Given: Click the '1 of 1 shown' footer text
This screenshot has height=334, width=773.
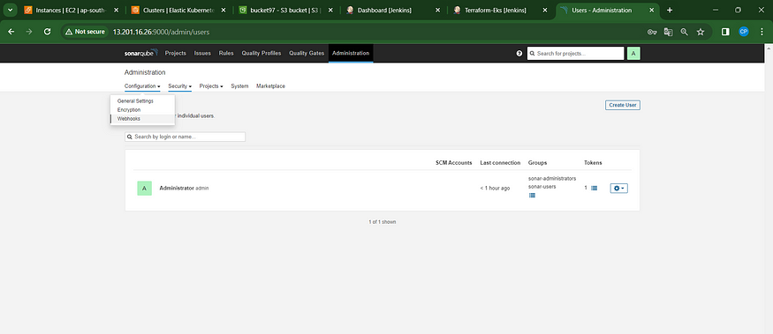Looking at the screenshot, I should 382,222.
